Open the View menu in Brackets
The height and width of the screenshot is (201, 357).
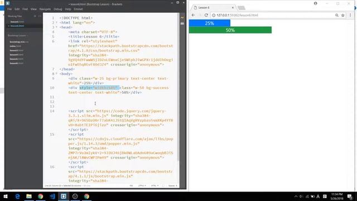point(33,9)
